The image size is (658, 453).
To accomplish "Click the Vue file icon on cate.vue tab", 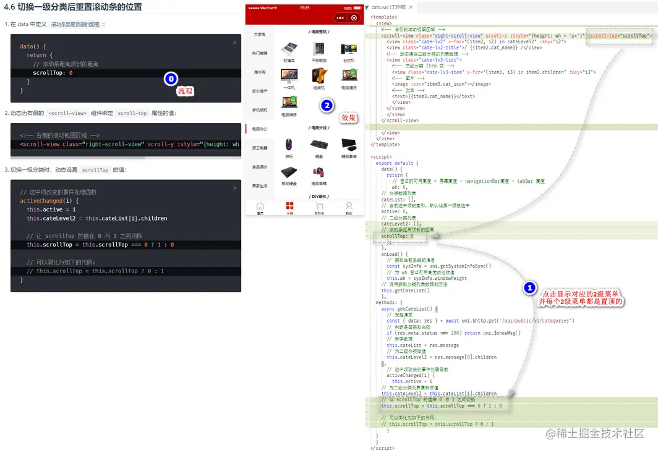I will tap(367, 7).
